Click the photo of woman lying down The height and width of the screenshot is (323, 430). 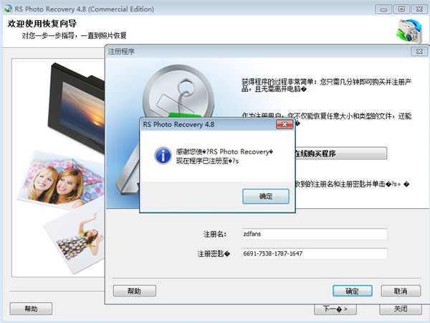pyautogui.click(x=74, y=239)
